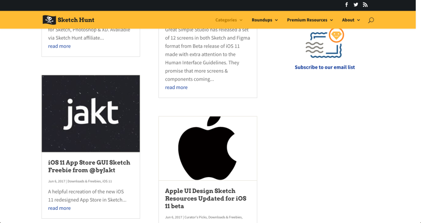
Task: Expand the Categories menu chevron
Action: [241, 20]
